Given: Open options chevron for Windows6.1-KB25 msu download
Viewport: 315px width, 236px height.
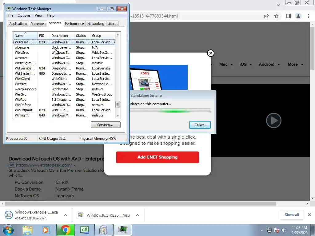Looking at the screenshot, I should pyautogui.click(x=138, y=215).
